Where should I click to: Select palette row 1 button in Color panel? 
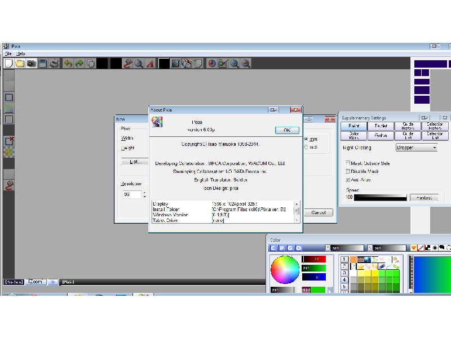pos(344,259)
